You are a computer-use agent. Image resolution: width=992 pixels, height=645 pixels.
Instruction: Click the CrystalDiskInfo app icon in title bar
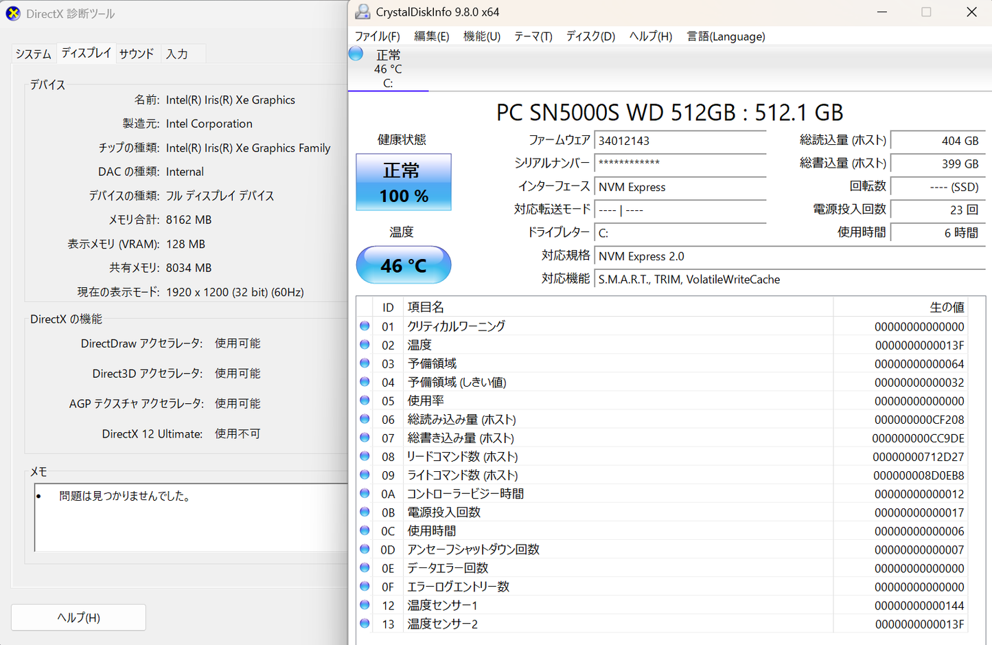click(362, 12)
